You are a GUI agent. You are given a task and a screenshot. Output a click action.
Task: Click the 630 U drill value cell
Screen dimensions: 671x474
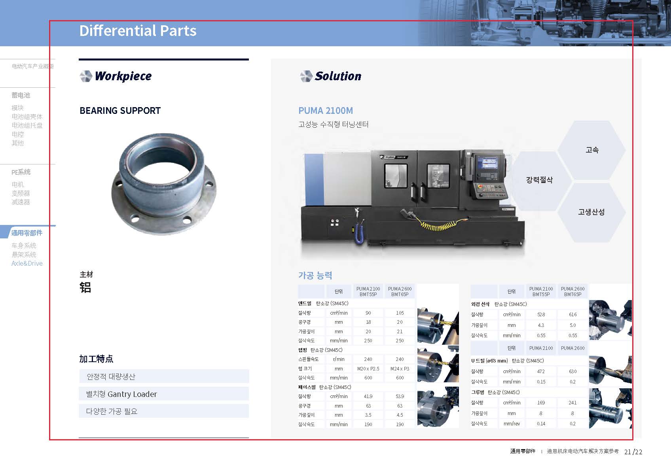tap(572, 372)
